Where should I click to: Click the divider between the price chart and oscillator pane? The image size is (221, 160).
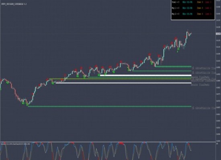tap(108, 142)
